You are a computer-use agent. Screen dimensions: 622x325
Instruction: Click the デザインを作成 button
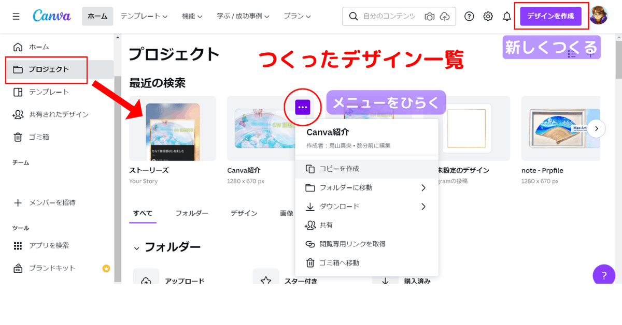(550, 17)
